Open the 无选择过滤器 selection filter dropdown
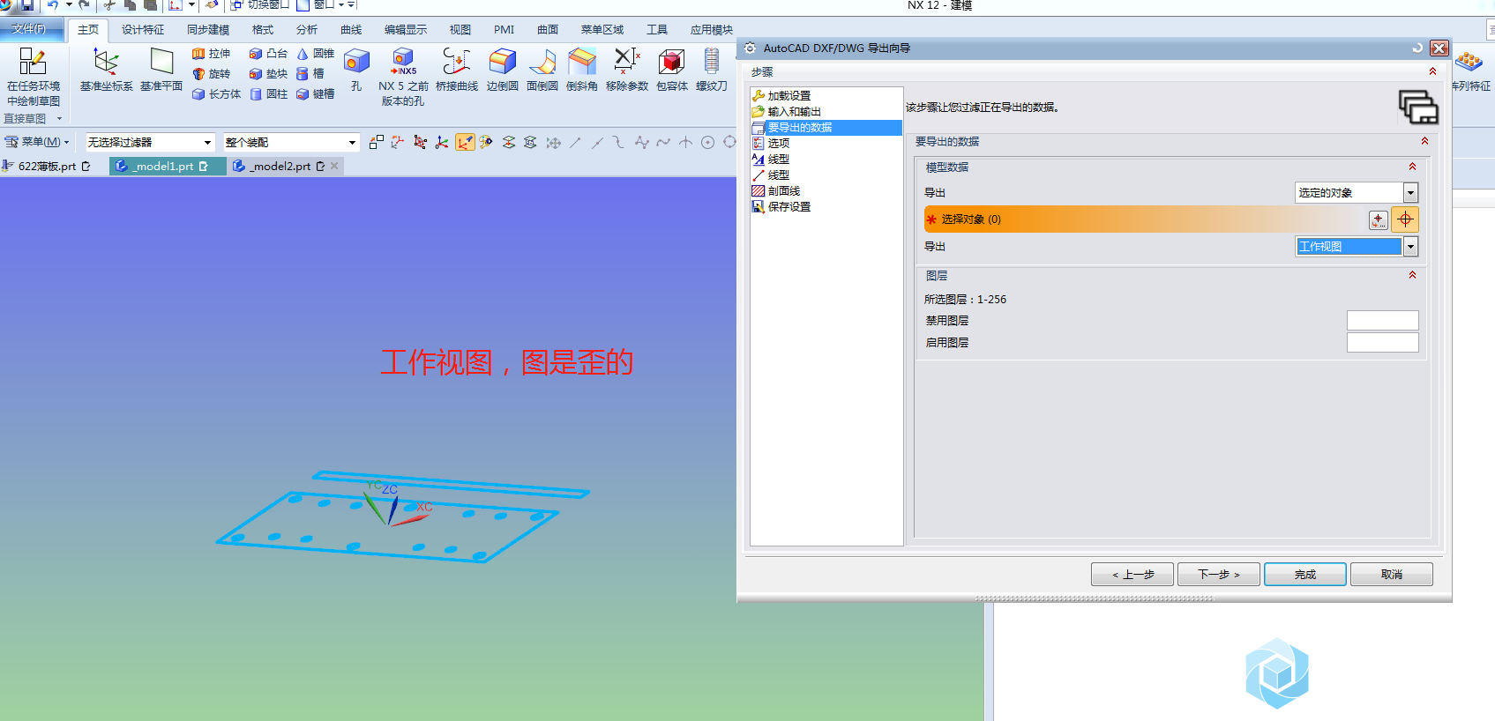The image size is (1495, 721). pos(150,142)
